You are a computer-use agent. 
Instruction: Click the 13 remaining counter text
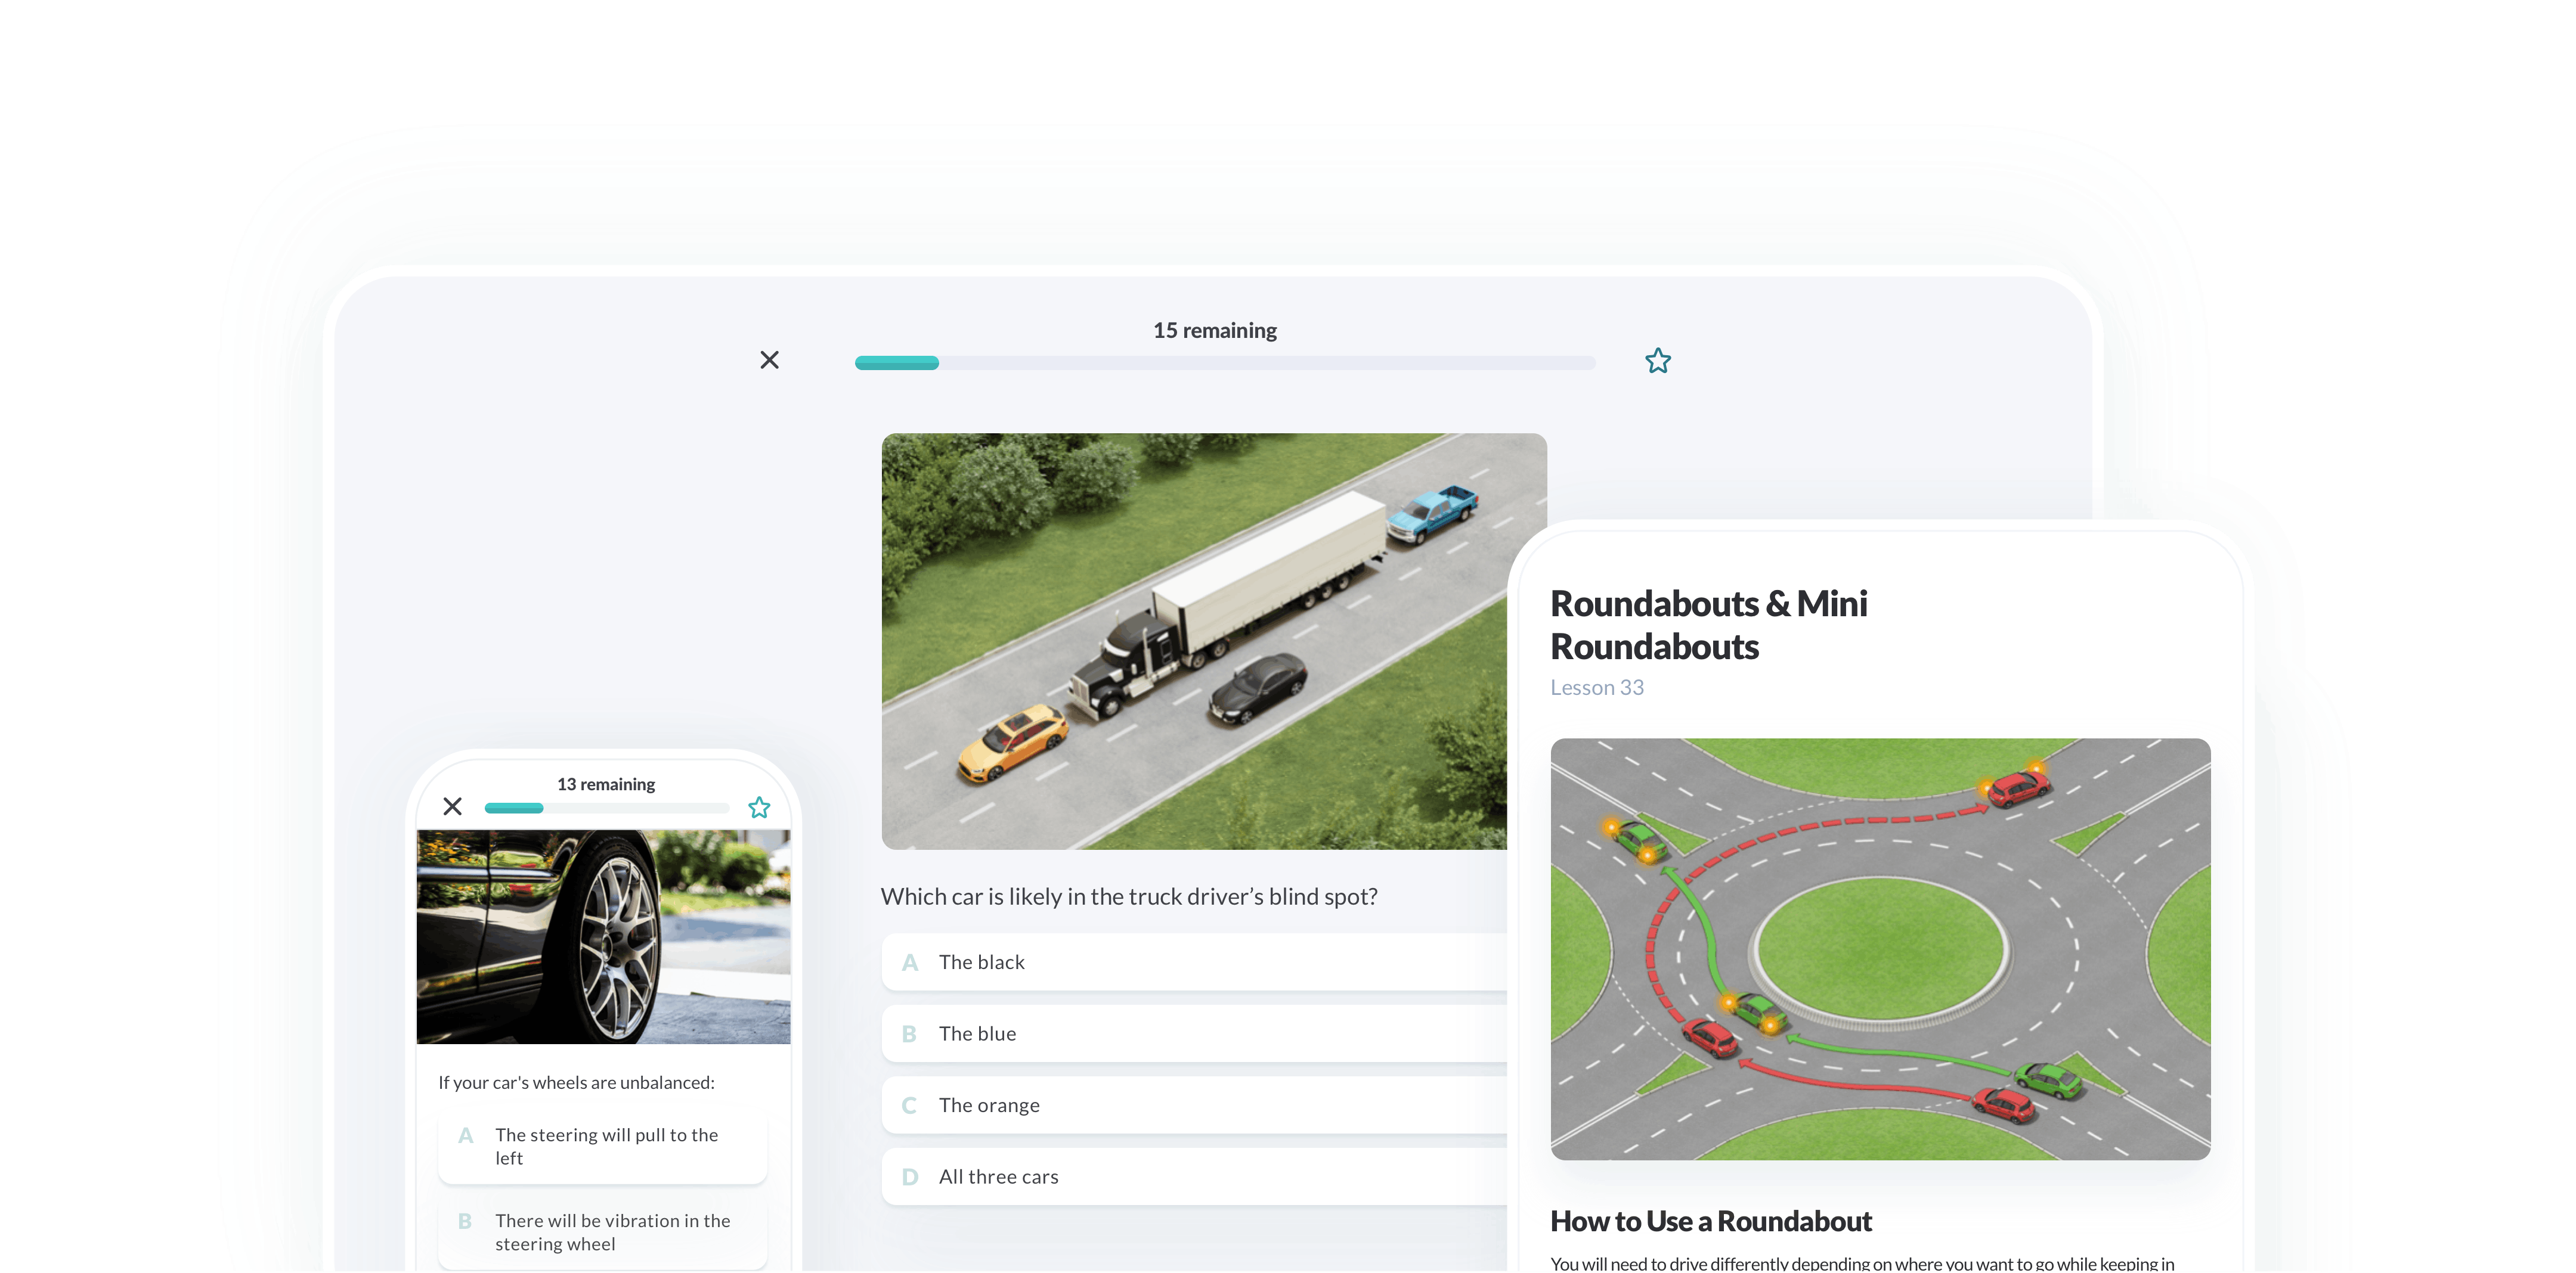[606, 784]
